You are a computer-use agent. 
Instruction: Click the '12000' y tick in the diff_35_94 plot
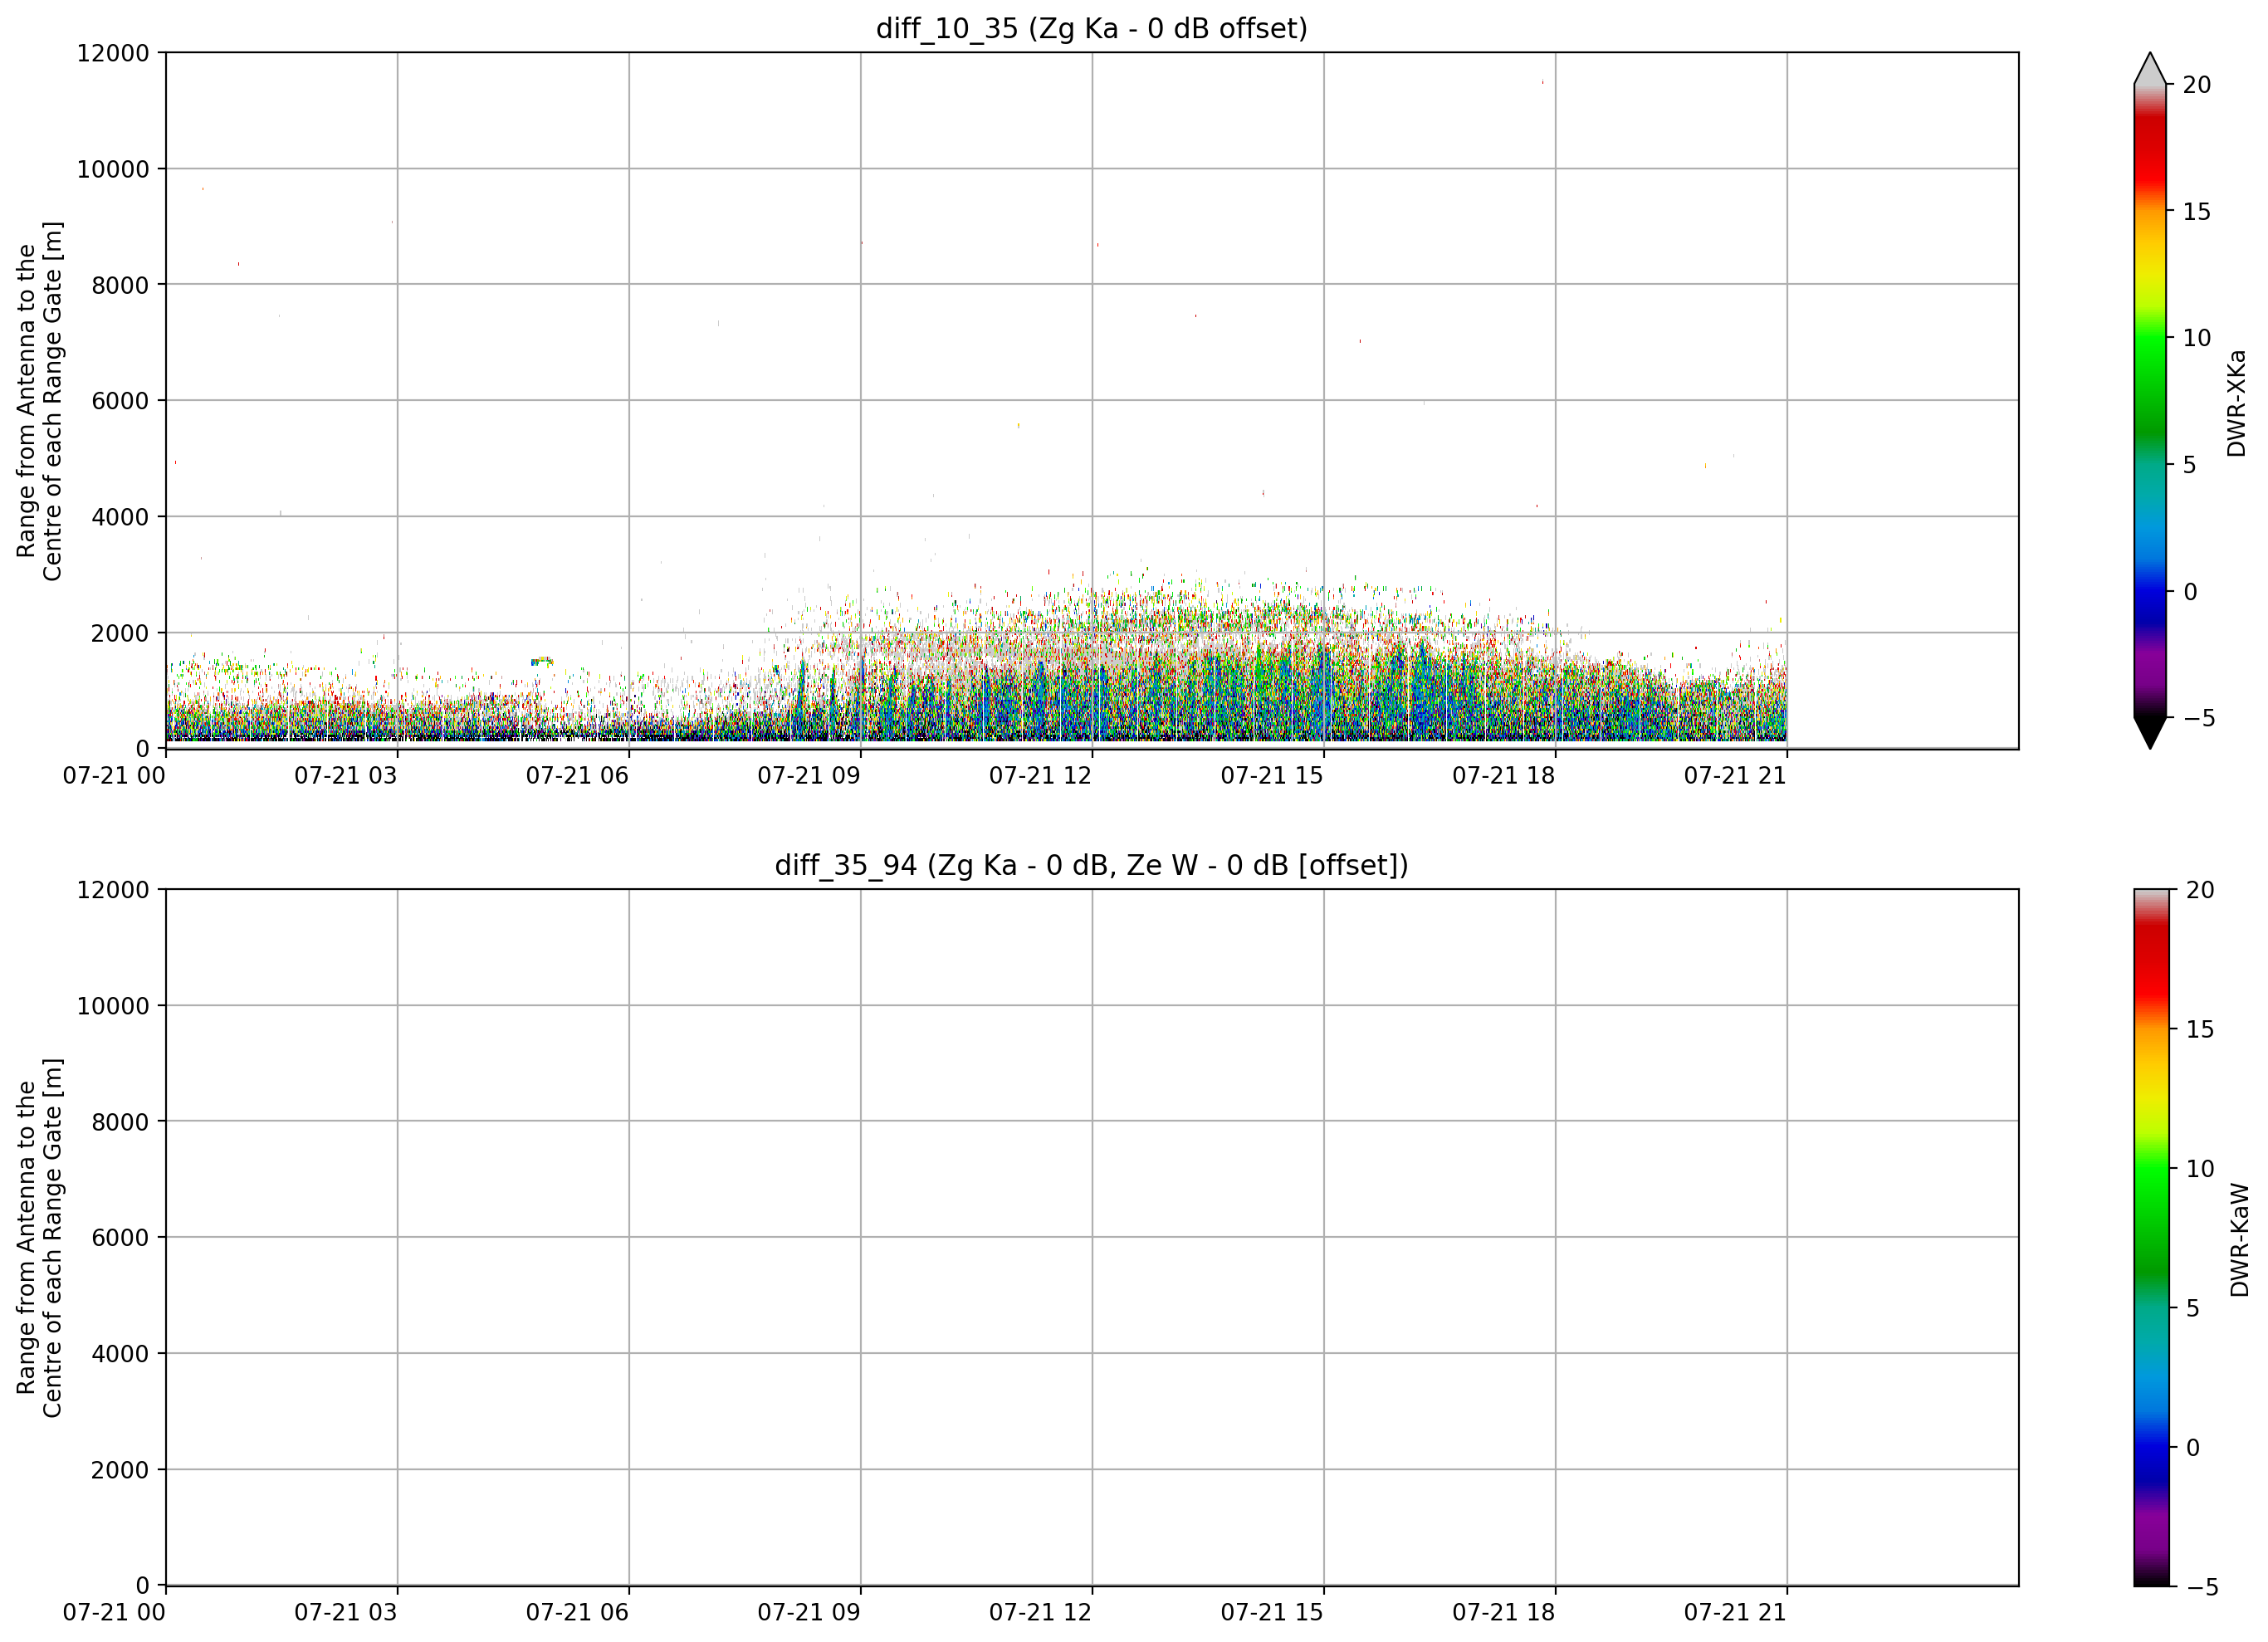113,890
